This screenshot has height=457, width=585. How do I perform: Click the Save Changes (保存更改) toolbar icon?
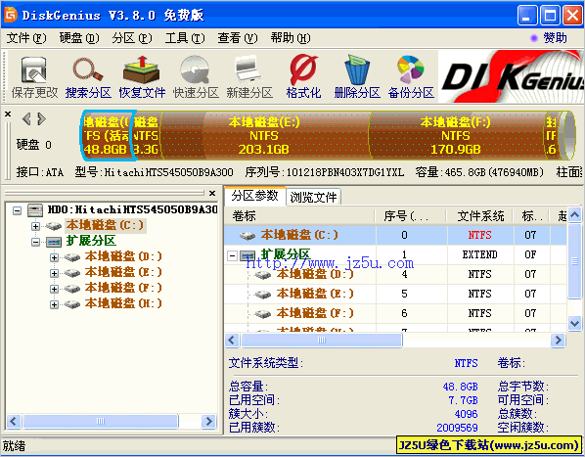coord(33,69)
